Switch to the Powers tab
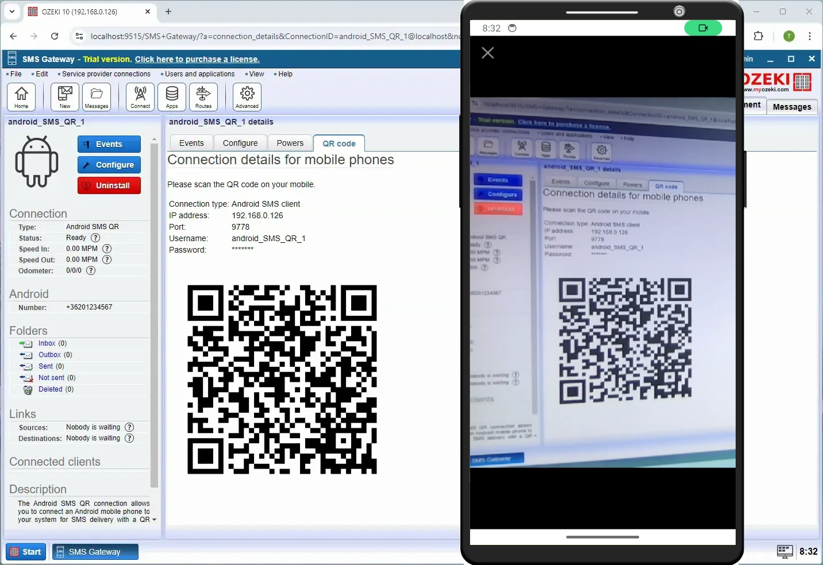823x565 pixels. 290,143
